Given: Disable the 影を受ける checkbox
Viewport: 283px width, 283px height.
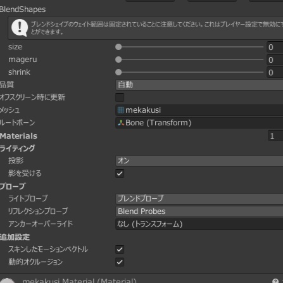Looking at the screenshot, I should [x=120, y=173].
